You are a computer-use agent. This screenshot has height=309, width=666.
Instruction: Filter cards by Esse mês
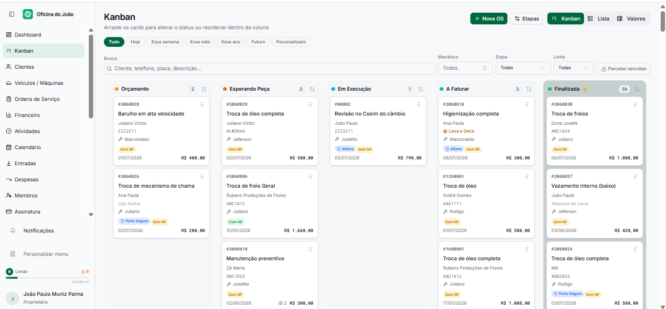click(x=200, y=42)
